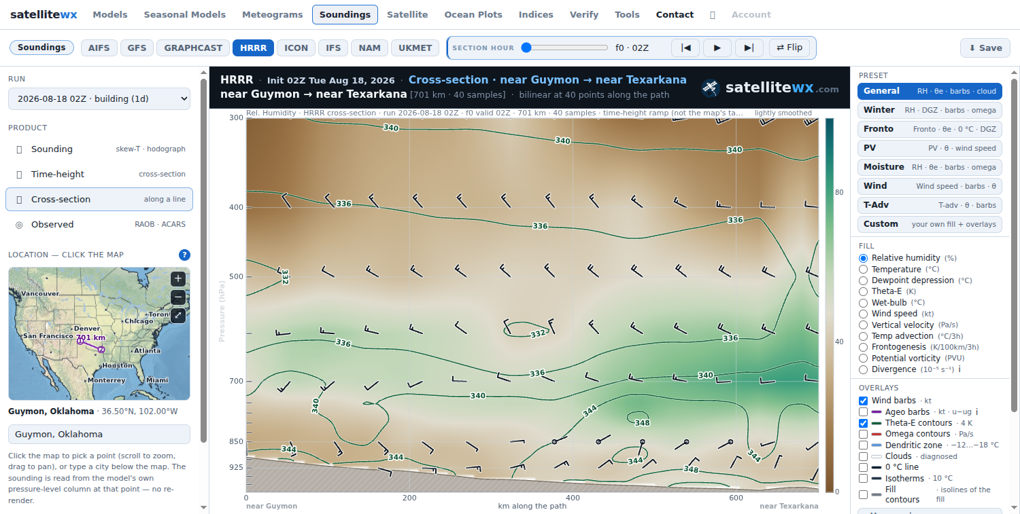The image size is (1020, 514).
Task: Switch to the GRAPHCAST model
Action: [x=193, y=48]
